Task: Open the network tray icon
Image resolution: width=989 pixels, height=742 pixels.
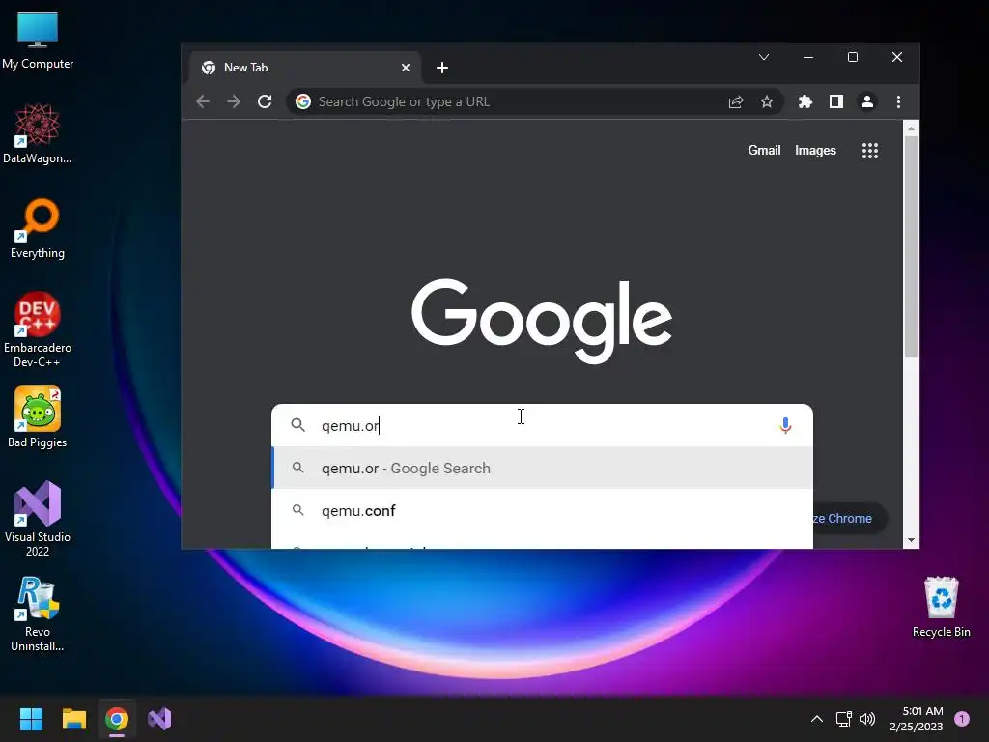Action: pos(843,719)
